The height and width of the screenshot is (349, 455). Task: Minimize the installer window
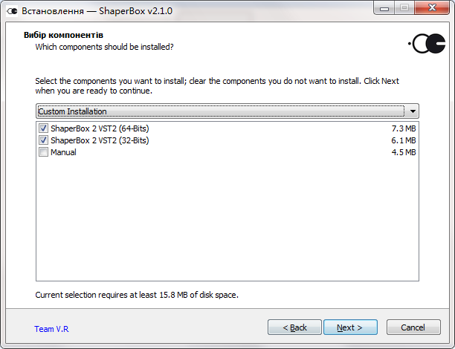pyautogui.click(x=384, y=8)
